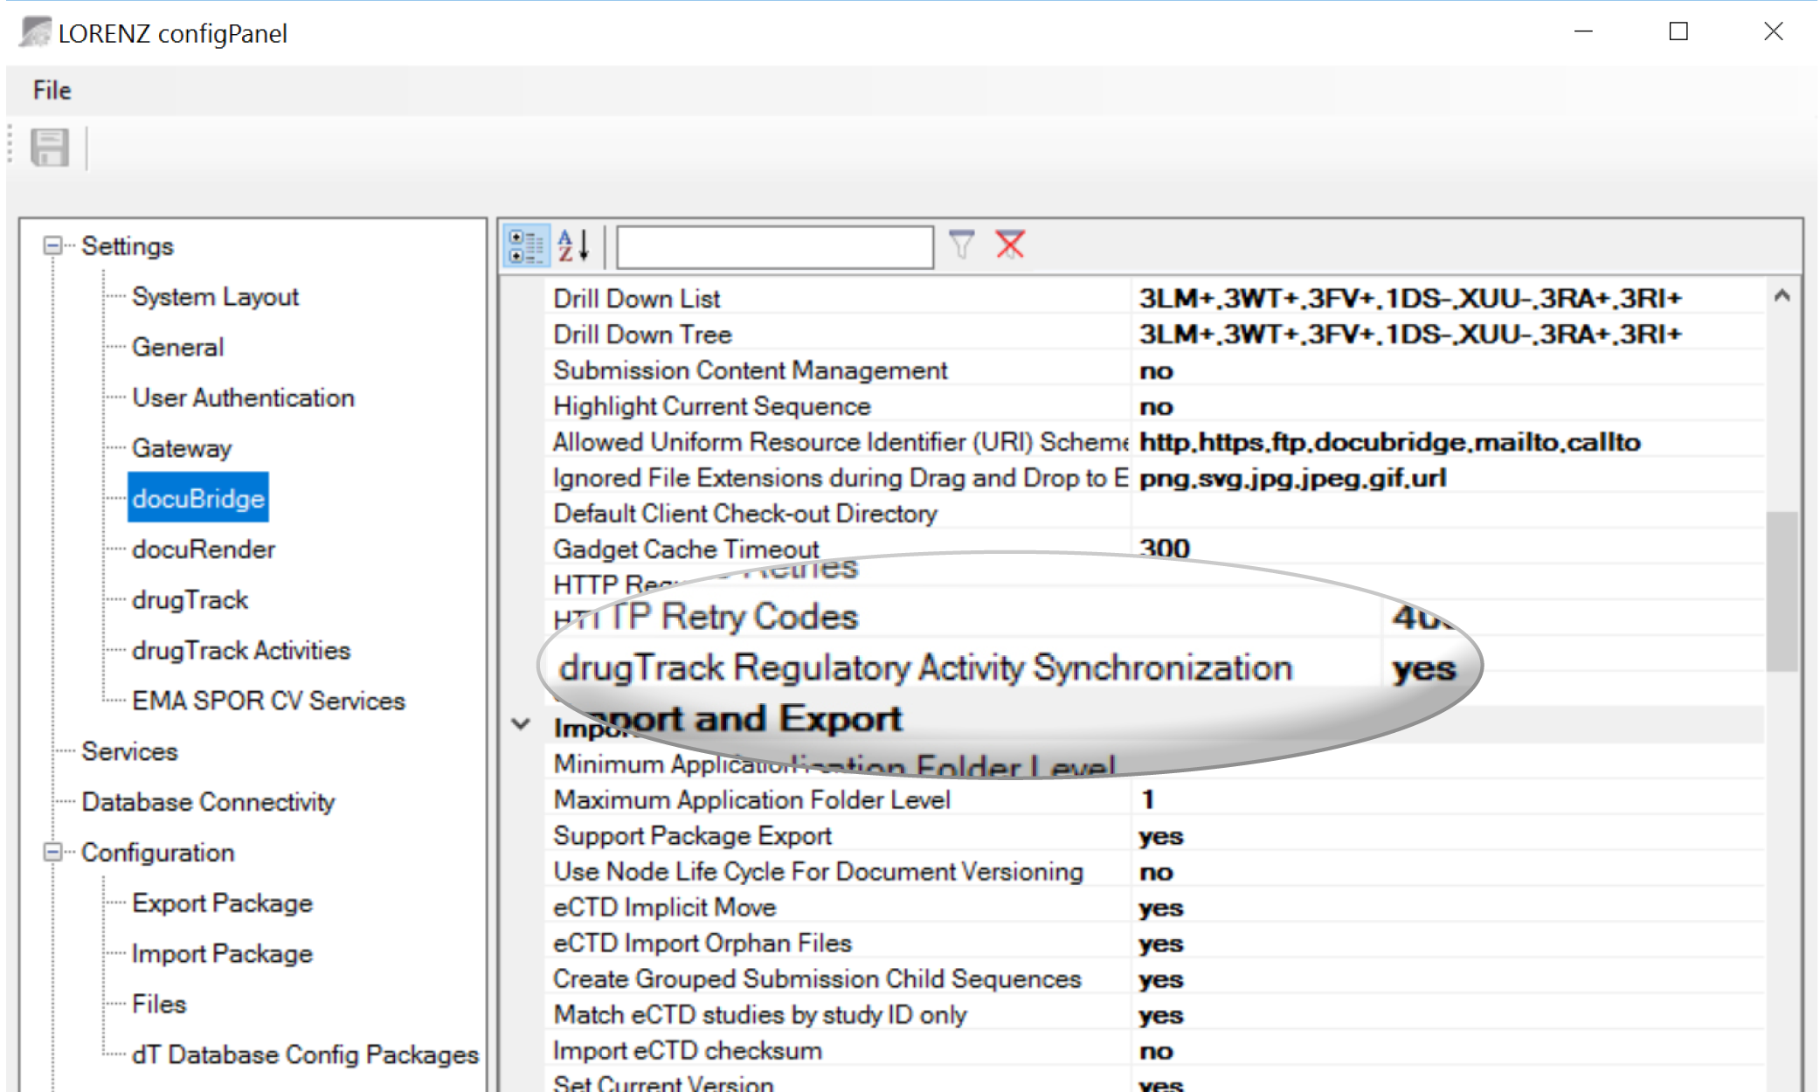This screenshot has width=1820, height=1092.
Task: Click Gadget Cache Timeout value 300
Action: (1164, 548)
